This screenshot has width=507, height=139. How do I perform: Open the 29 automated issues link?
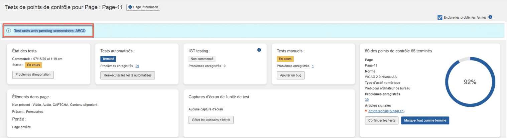coord(137,66)
